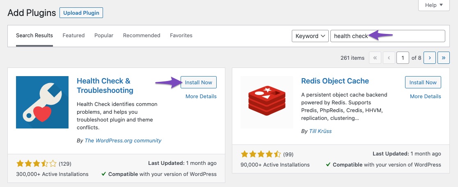Go to the next results page

coord(430,58)
